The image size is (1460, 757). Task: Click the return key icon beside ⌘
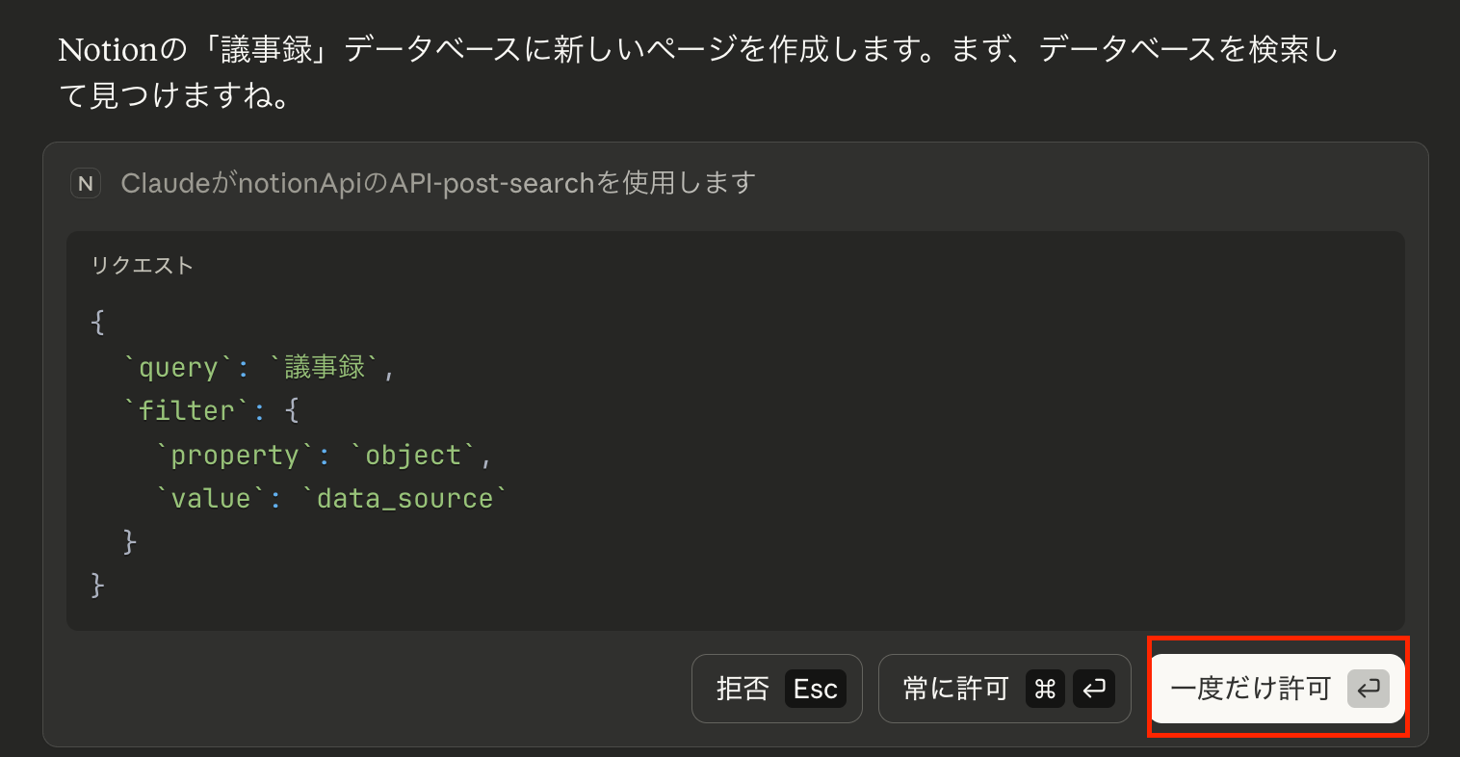click(1093, 689)
